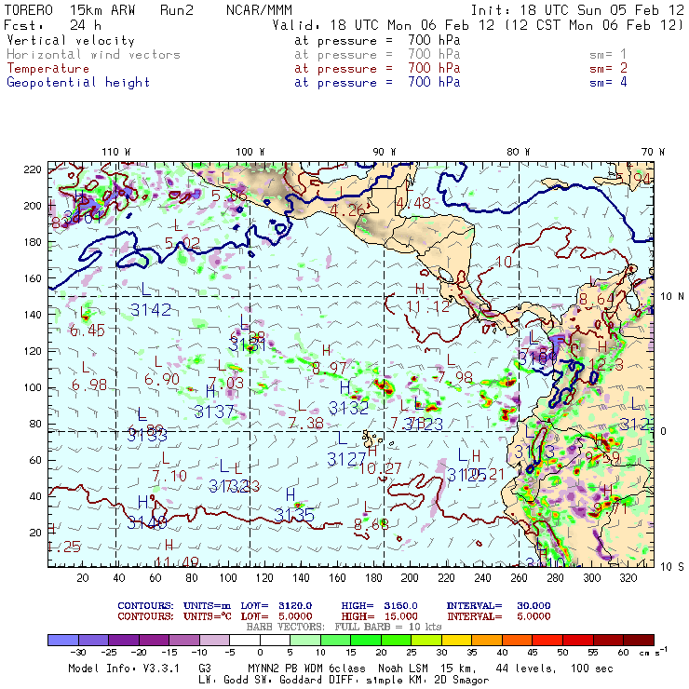
Task: Select the blue "3132" high height value
Action: point(349,408)
